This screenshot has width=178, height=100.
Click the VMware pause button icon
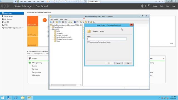[x=48, y=1]
